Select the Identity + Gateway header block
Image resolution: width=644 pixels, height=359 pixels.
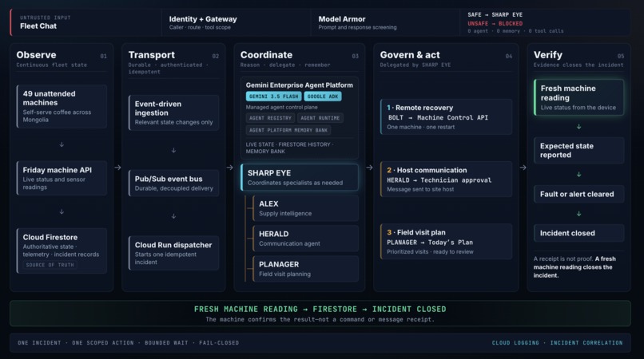237,22
